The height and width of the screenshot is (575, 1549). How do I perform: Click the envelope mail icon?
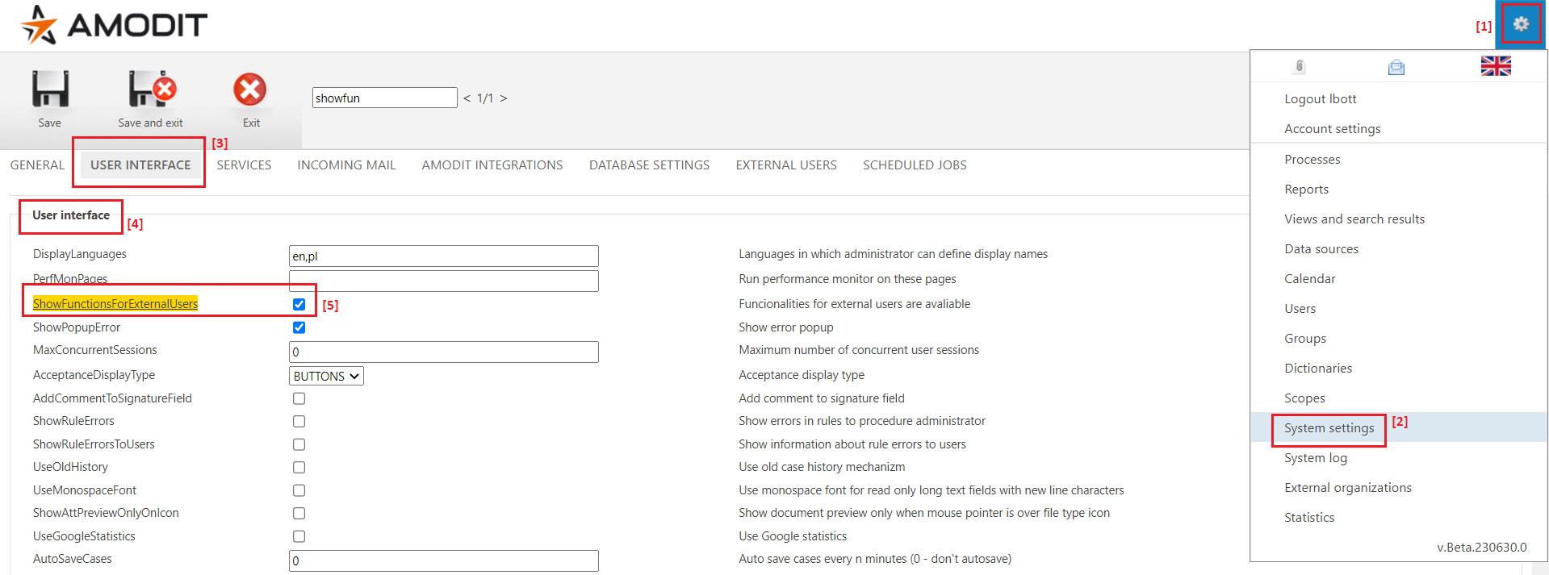[1396, 67]
